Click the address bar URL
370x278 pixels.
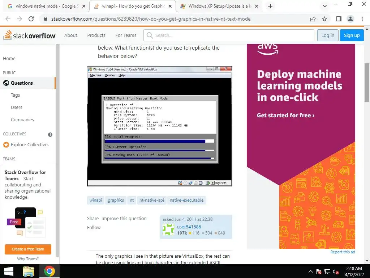point(151,19)
